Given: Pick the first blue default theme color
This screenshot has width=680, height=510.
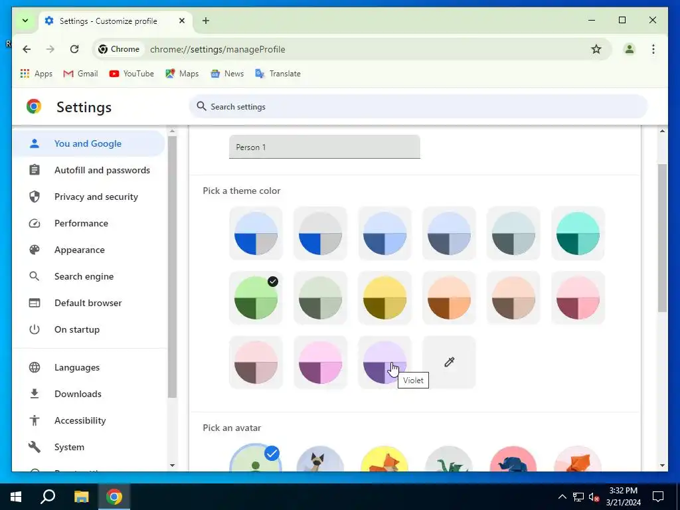Looking at the screenshot, I should tap(256, 233).
